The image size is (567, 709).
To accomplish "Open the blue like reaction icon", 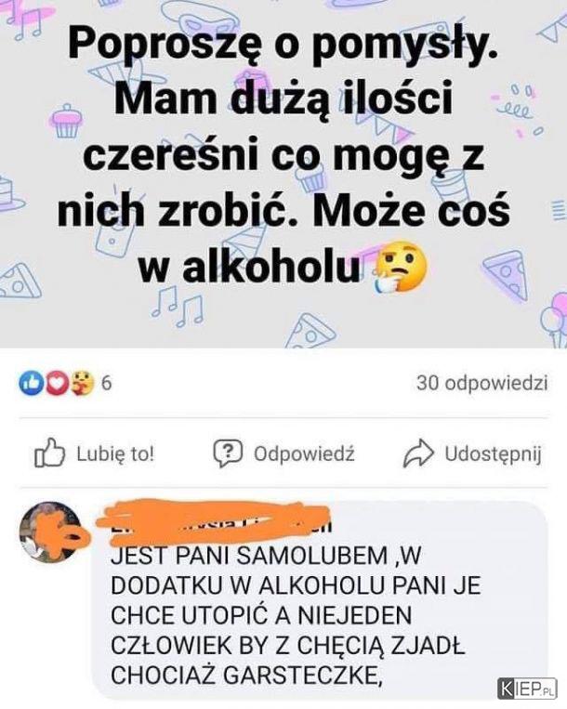I will [x=31, y=384].
